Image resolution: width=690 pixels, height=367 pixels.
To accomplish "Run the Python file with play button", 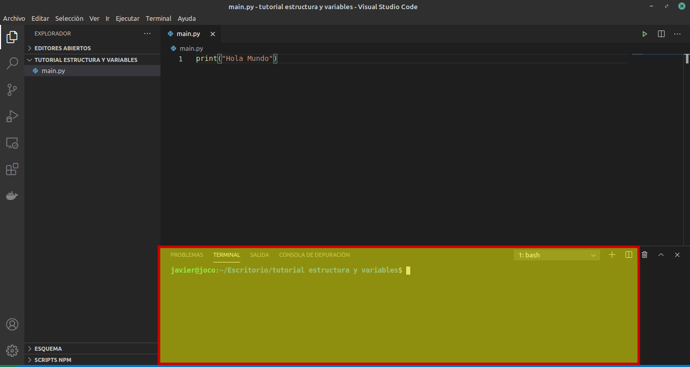I will [x=645, y=34].
